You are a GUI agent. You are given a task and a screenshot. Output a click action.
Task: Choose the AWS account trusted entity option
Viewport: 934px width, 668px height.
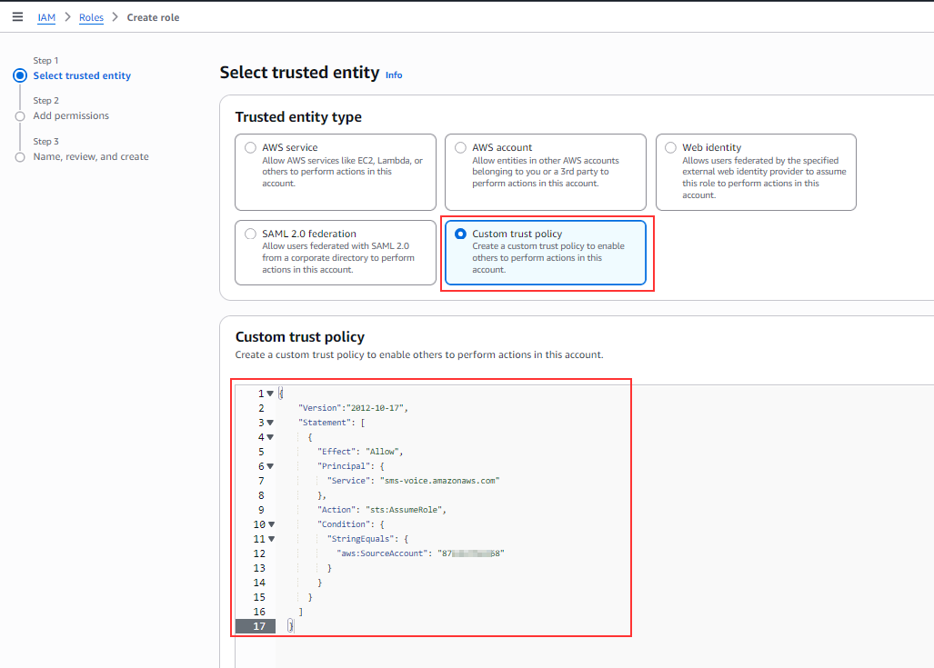(460, 147)
